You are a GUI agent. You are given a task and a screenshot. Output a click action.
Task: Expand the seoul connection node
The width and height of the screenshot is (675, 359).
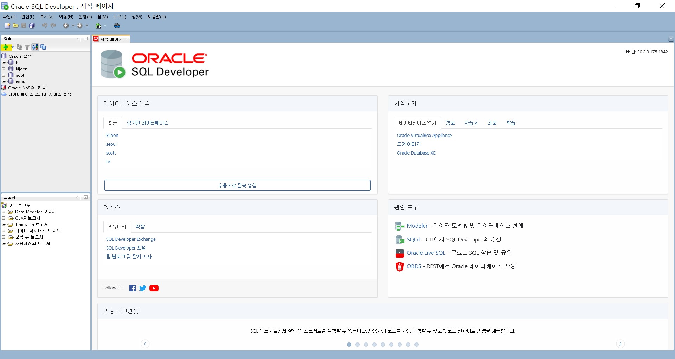coord(4,82)
